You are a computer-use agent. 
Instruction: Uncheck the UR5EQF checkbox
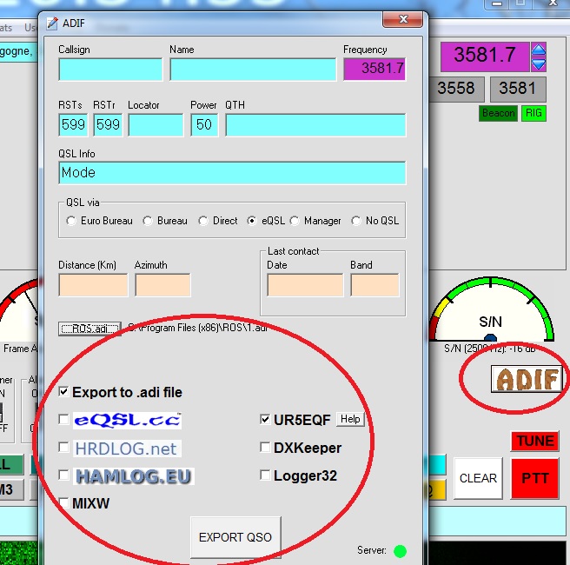pyautogui.click(x=266, y=420)
